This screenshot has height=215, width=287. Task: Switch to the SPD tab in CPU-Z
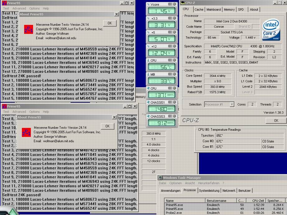point(241,10)
